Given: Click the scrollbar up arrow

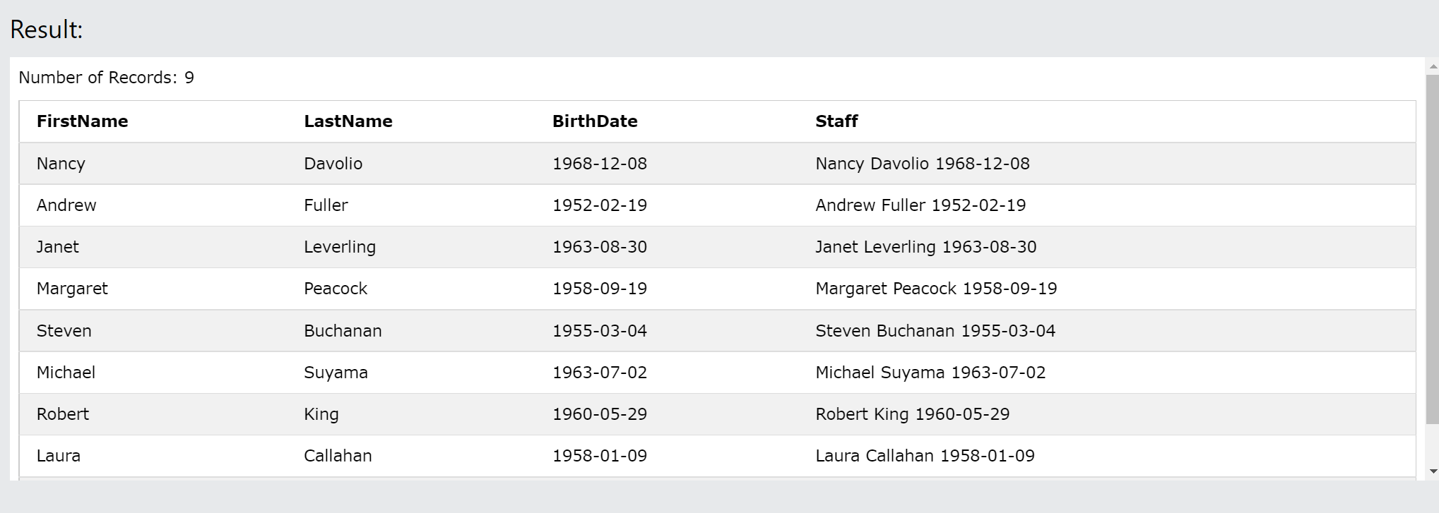Looking at the screenshot, I should pyautogui.click(x=1433, y=66).
